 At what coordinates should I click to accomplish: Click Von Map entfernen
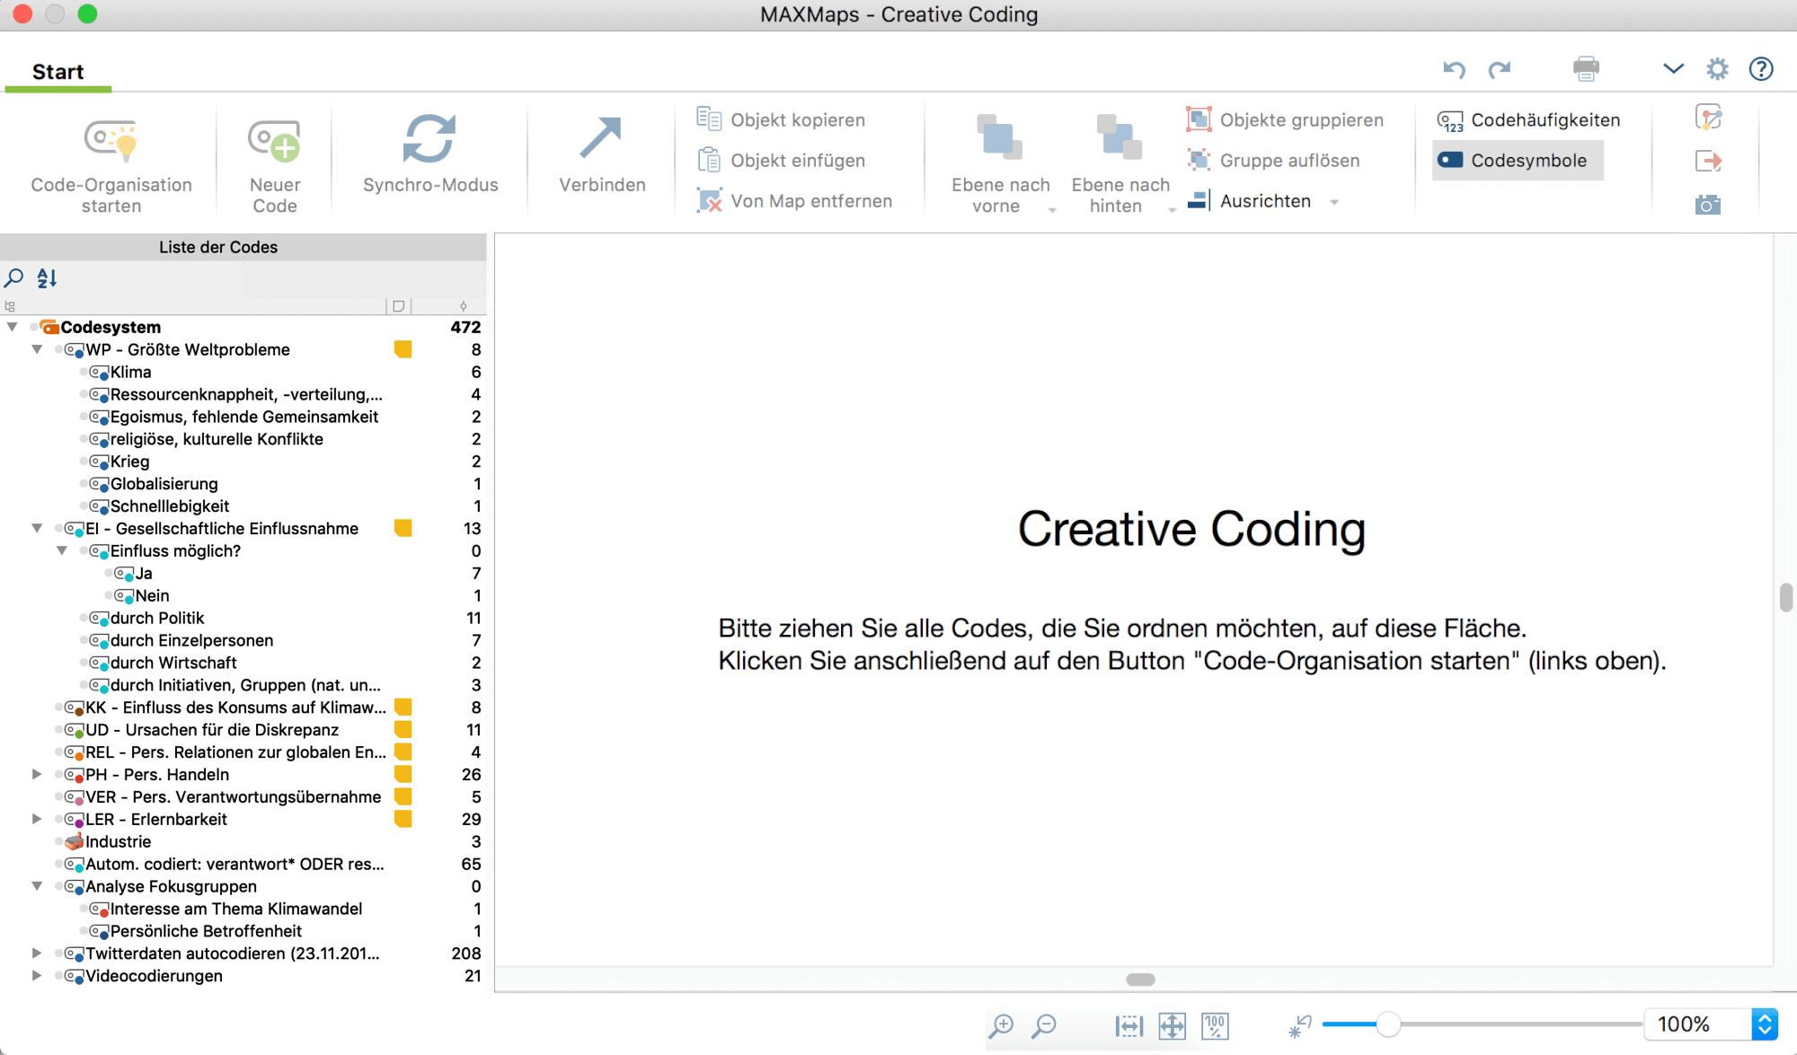coord(794,200)
